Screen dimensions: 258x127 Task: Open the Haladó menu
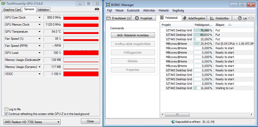pos(164,10)
